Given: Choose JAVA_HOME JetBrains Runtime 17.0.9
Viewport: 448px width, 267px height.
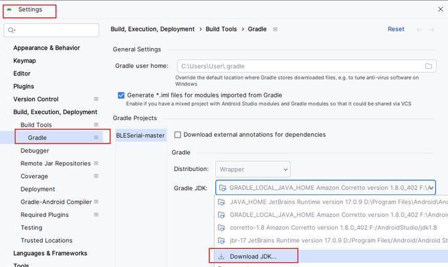Looking at the screenshot, I should [x=332, y=202].
